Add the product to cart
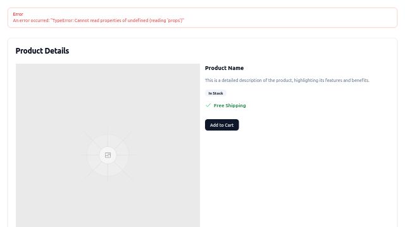Viewport: 405px width, 227px height. click(222, 125)
